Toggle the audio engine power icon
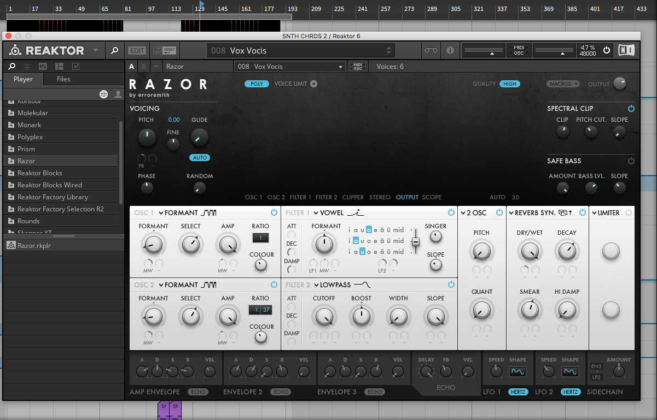This screenshot has height=420, width=657. pos(606,50)
